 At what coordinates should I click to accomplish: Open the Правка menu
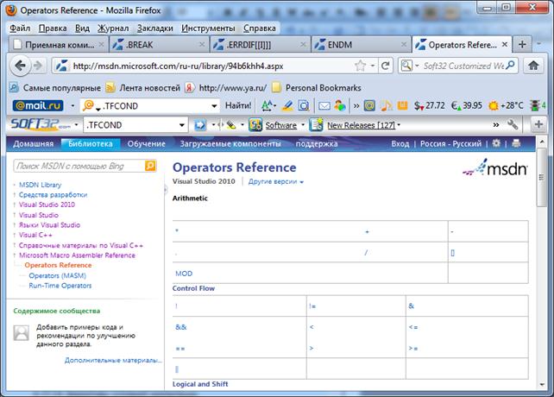(x=53, y=28)
